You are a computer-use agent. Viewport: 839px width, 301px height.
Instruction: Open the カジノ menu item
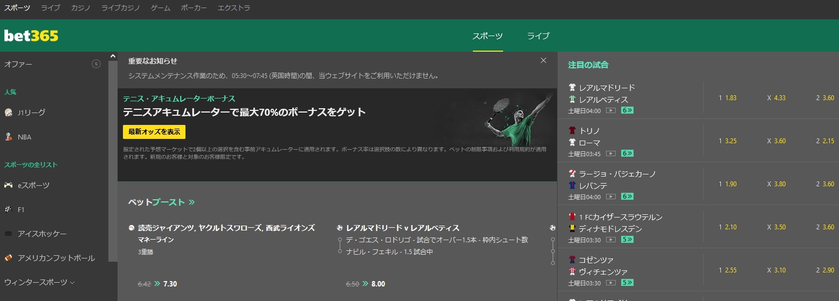[x=81, y=8]
